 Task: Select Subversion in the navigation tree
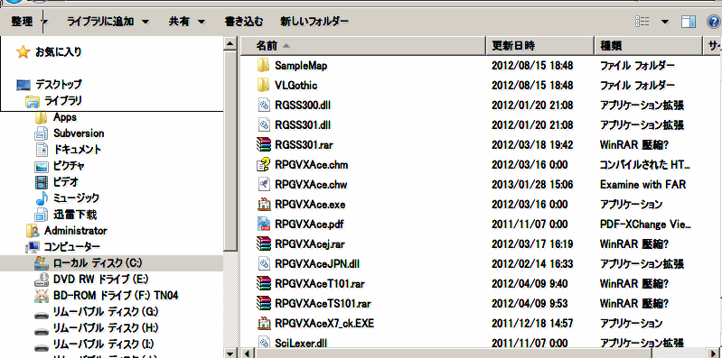pos(79,133)
